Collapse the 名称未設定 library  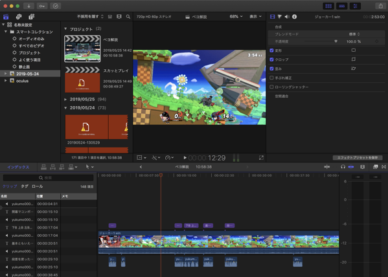coord(3,25)
